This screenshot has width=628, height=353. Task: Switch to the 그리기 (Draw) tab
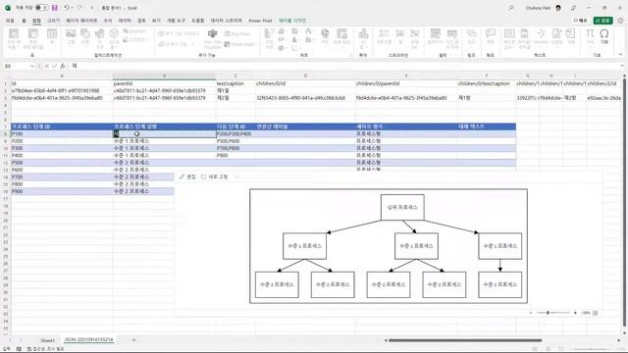pyautogui.click(x=53, y=21)
